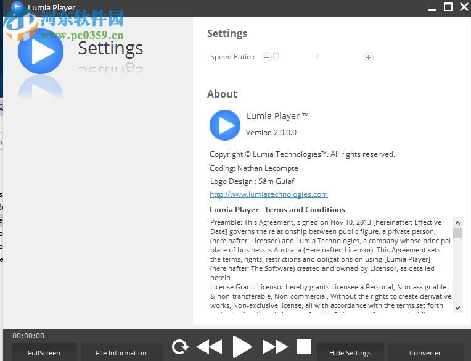Maximize the Lumia Player window

[448, 7]
